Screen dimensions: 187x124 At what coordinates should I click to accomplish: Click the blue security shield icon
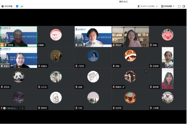click(x=17, y=6)
